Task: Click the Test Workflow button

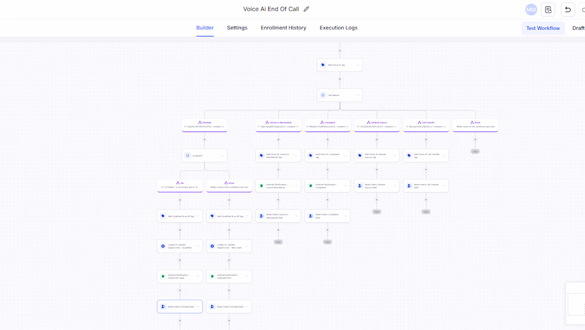Action: click(x=543, y=28)
